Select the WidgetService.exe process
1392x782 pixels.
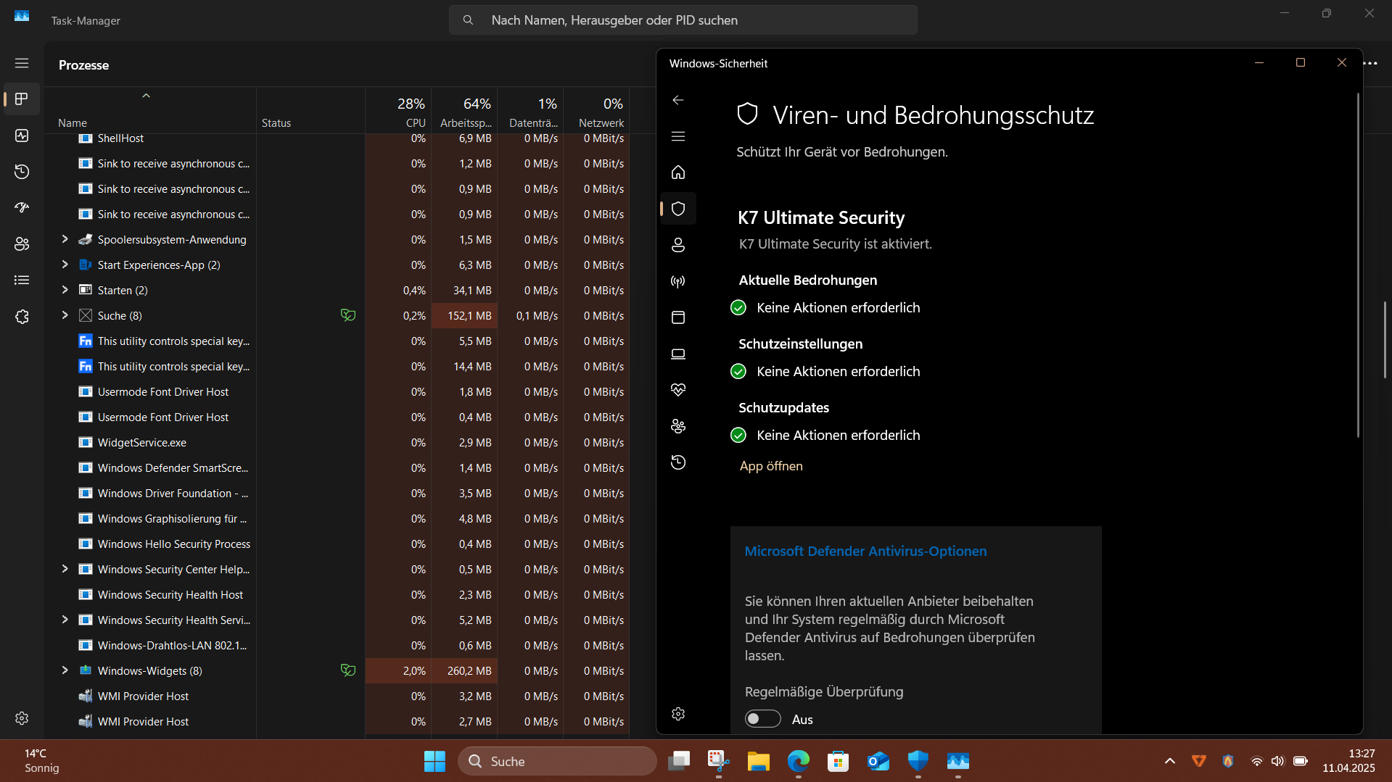[x=337, y=442]
